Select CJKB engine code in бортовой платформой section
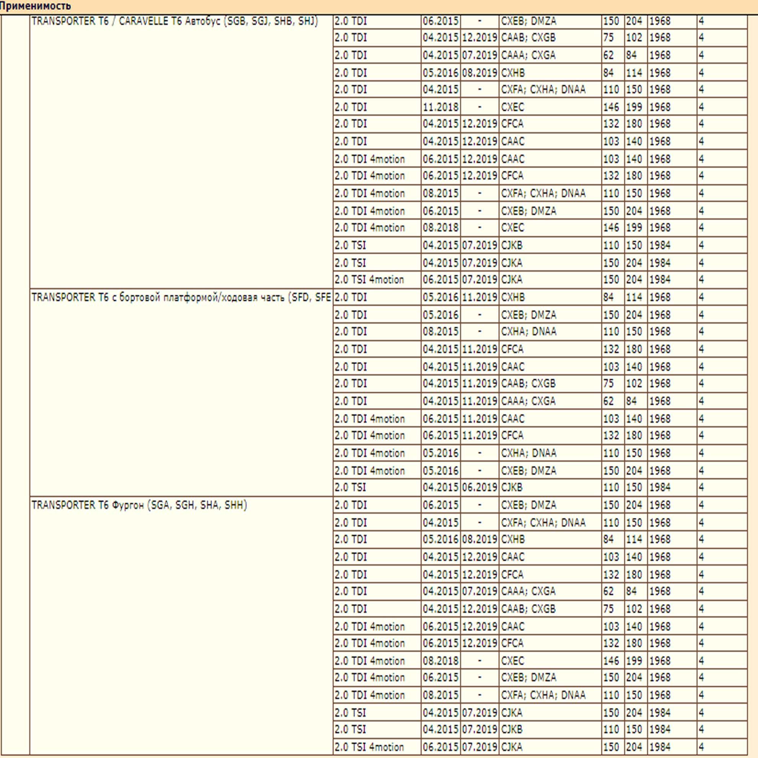Screen dimensions: 758x758 pyautogui.click(x=511, y=487)
